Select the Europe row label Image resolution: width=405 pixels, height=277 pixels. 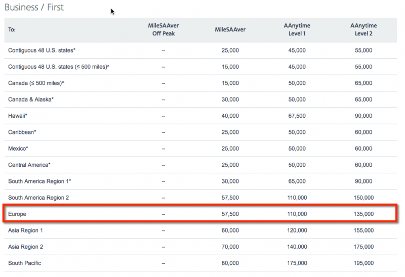pos(17,214)
